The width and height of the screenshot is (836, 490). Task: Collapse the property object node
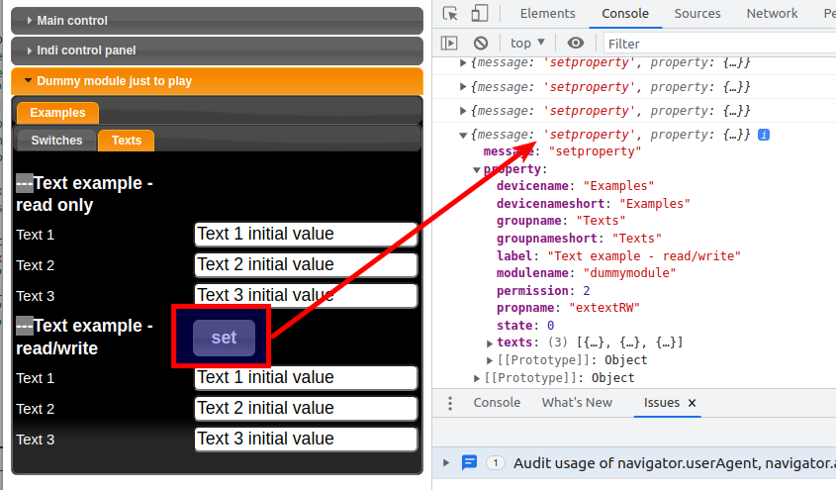point(477,170)
